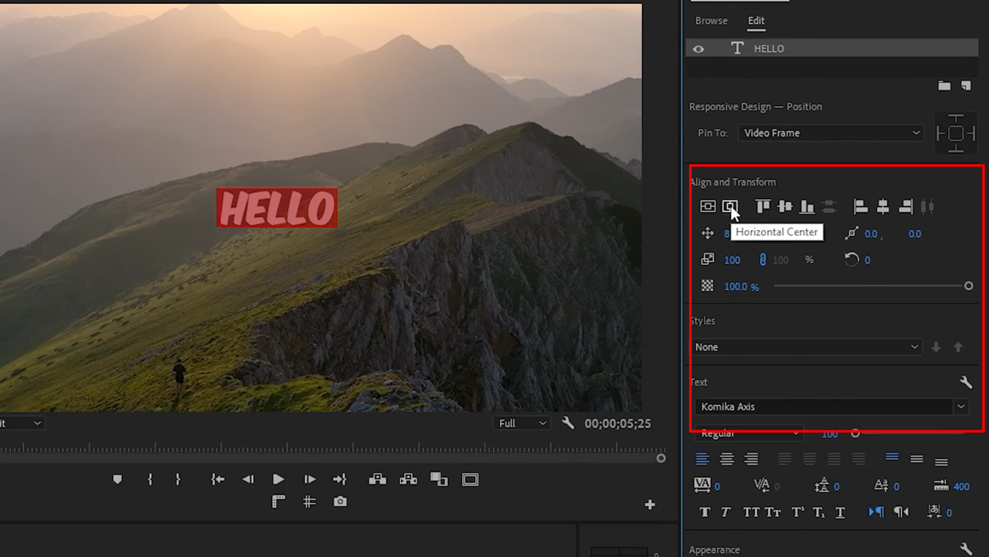Hide the HELLO layer visibility
This screenshot has width=989, height=557.
coord(698,48)
